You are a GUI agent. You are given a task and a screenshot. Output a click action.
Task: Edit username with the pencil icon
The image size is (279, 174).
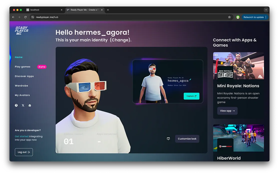[x=190, y=80]
